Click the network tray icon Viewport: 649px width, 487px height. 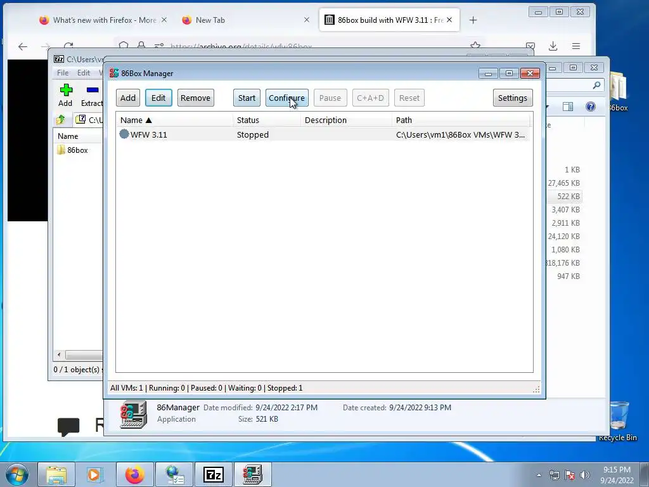coord(554,475)
